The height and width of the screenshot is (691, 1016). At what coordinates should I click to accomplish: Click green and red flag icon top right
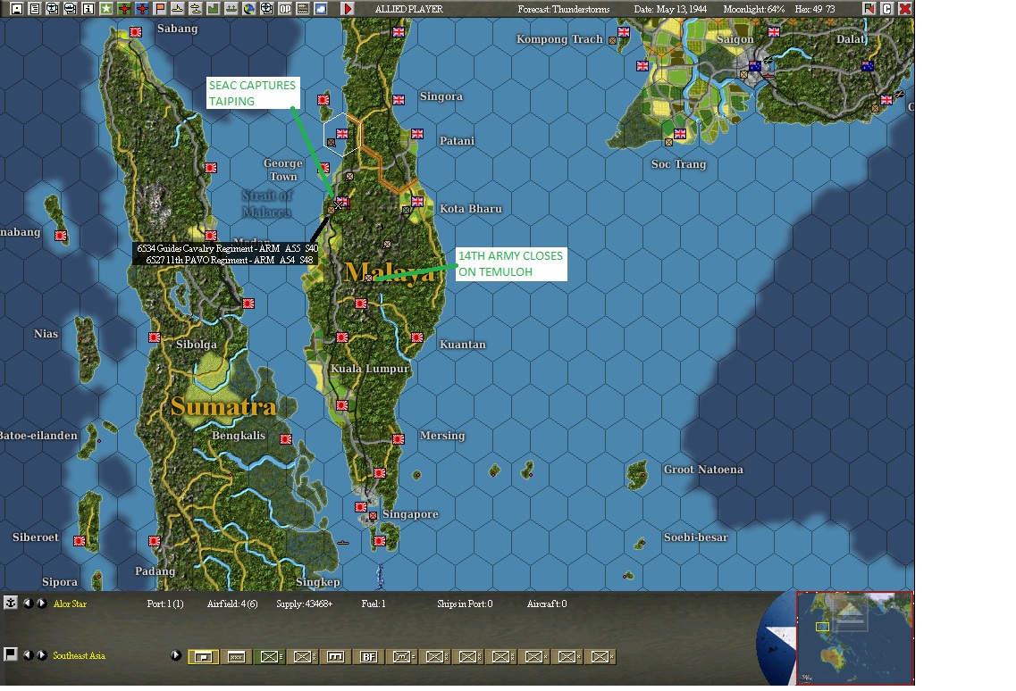(869, 9)
